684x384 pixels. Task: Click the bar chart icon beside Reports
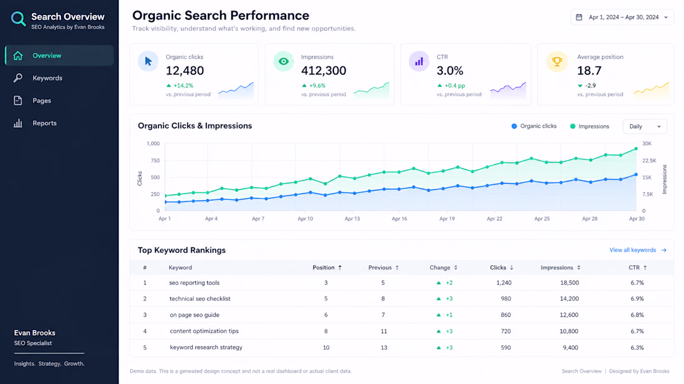(18, 123)
